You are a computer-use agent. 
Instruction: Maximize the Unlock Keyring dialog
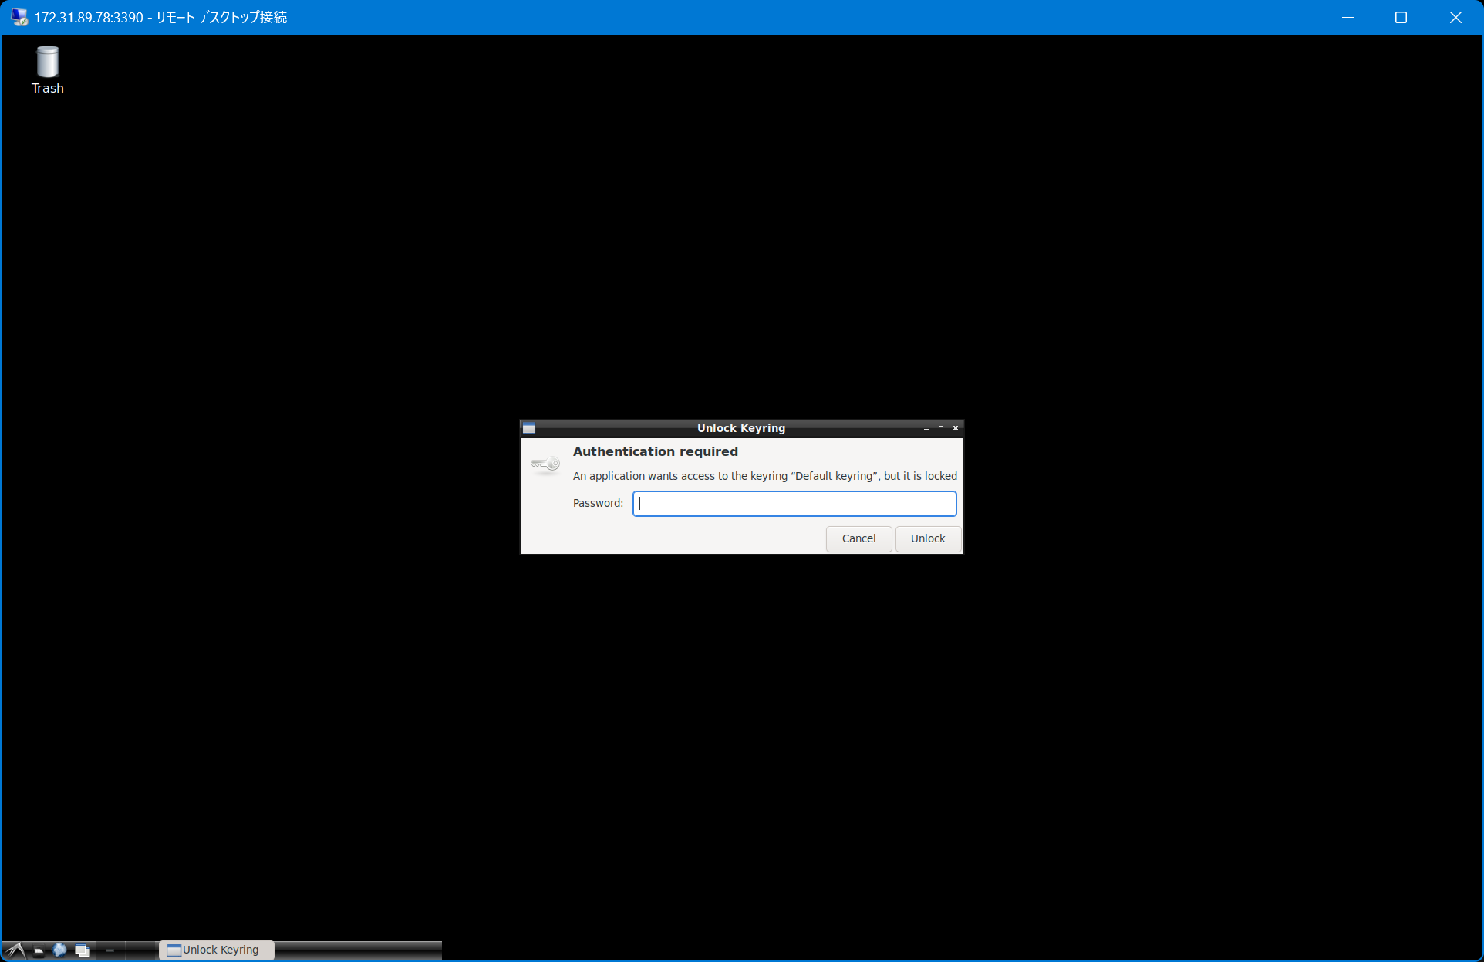point(941,428)
